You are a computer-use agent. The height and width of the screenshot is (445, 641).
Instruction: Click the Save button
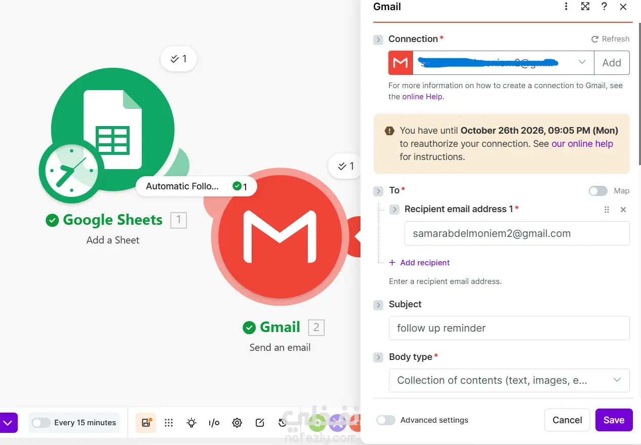point(614,420)
